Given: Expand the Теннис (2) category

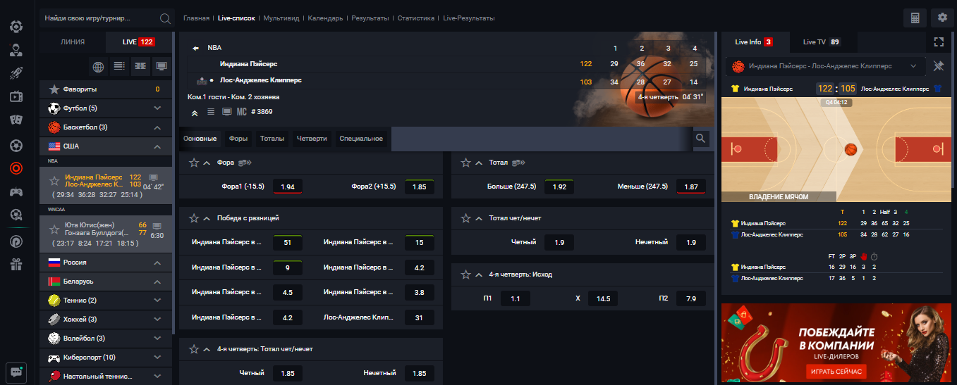Looking at the screenshot, I should [x=157, y=301].
